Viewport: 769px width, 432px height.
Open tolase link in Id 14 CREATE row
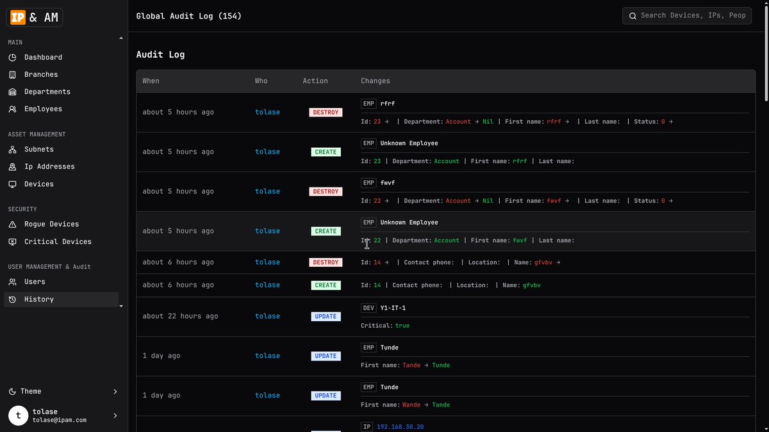point(267,285)
